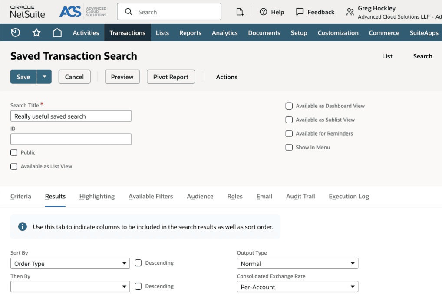View the Audit Trail tab
442x294 pixels.
click(x=300, y=196)
